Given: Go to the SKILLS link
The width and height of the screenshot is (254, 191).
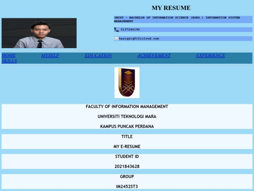Looking at the screenshot, I should point(9,61).
